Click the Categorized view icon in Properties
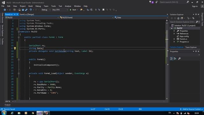The image size is (204, 115). (171, 59)
